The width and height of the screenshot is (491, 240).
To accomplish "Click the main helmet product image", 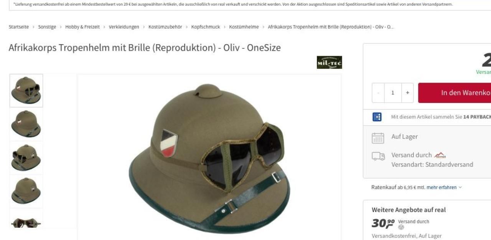I will pos(209,157).
